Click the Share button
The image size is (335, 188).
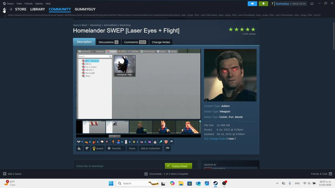pos(132,148)
